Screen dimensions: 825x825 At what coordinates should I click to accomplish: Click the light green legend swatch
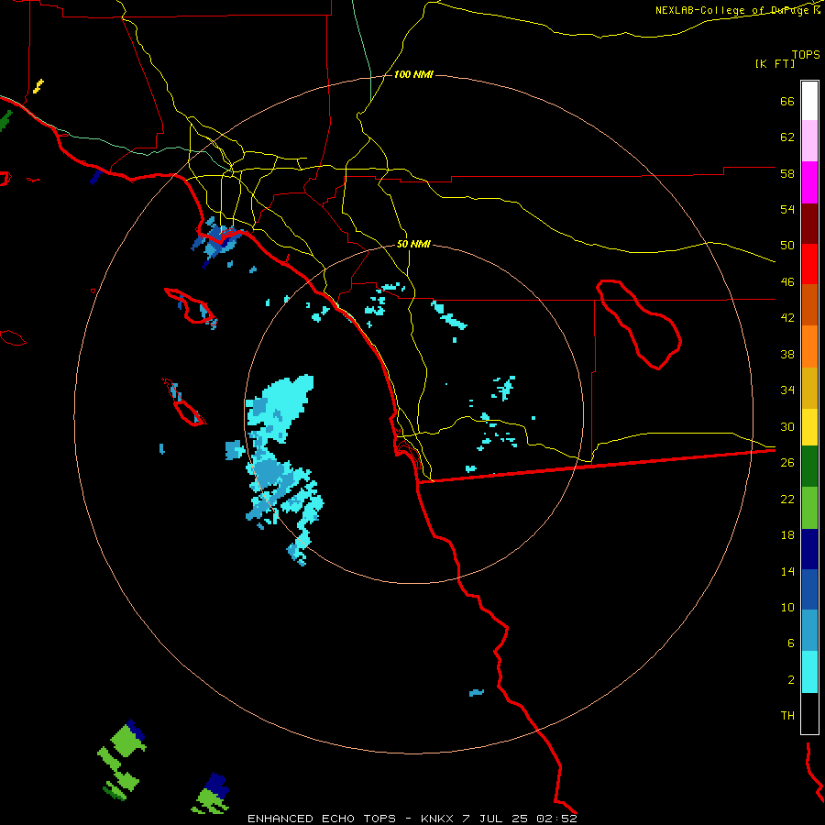click(x=809, y=508)
